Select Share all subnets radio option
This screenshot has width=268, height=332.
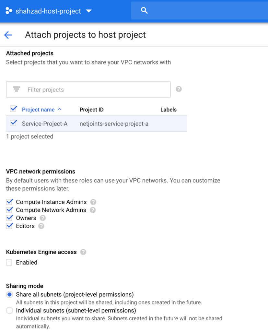[x=9, y=294]
